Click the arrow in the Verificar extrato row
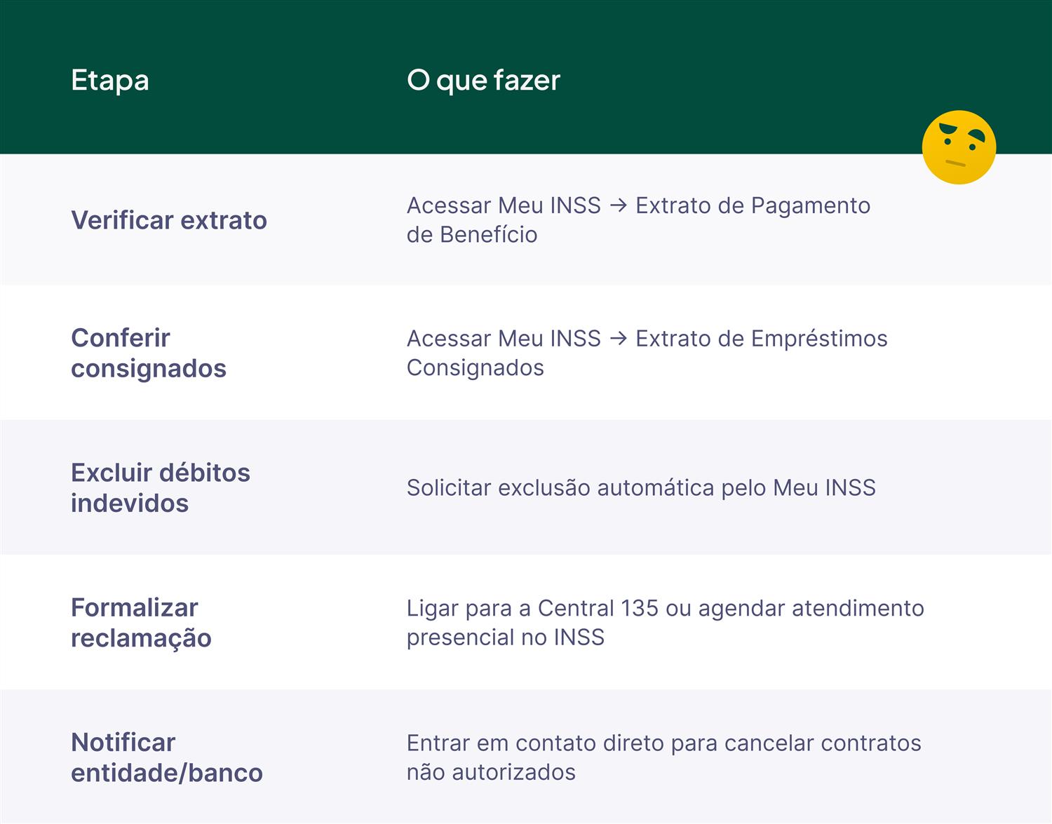This screenshot has width=1052, height=824. [618, 205]
